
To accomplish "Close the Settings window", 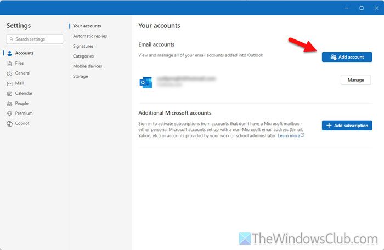I will (377, 8).
